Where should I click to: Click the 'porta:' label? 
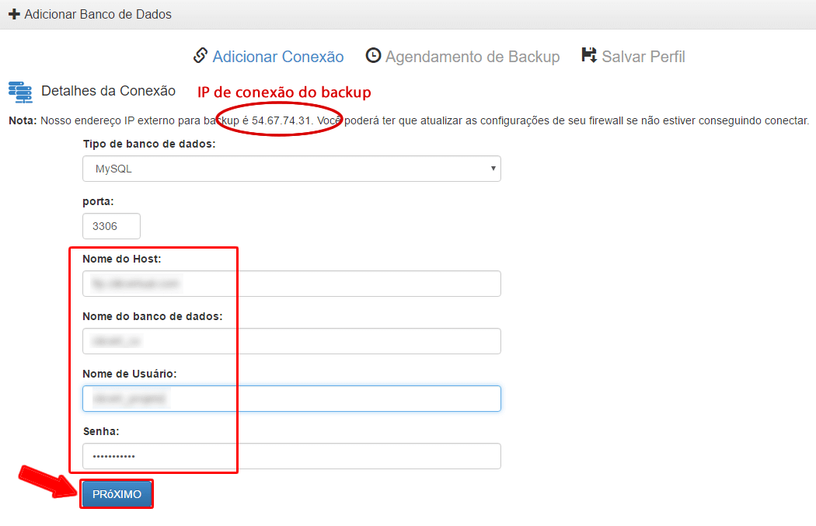pyautogui.click(x=99, y=202)
